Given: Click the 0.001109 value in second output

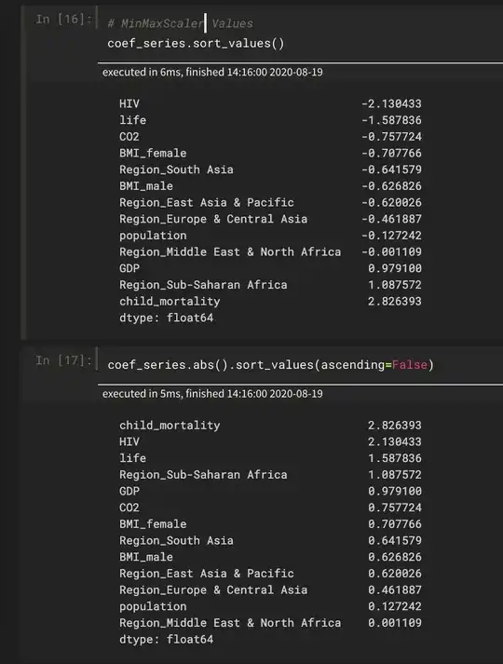Looking at the screenshot, I should (395, 623).
